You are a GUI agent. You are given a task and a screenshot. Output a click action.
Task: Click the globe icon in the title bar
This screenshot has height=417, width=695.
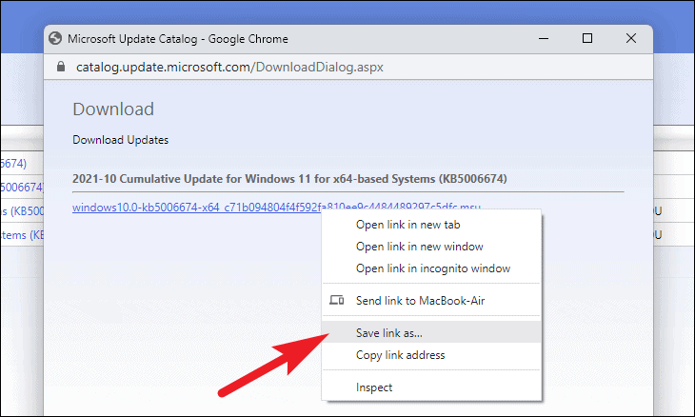point(55,38)
